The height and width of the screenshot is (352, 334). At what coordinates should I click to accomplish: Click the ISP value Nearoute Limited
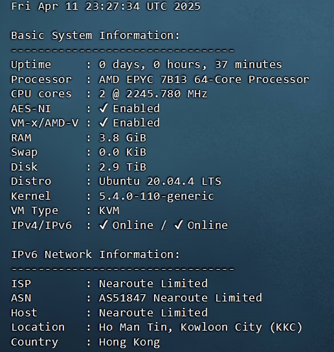coord(153,283)
